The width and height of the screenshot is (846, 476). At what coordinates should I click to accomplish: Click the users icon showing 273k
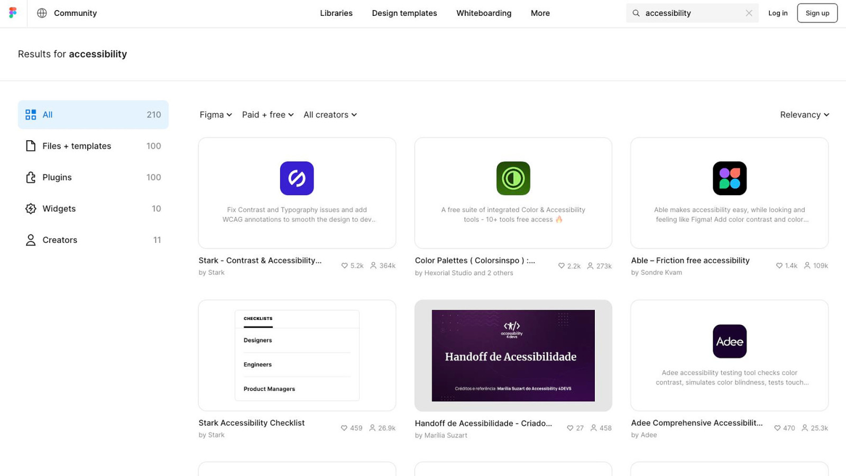pos(590,266)
